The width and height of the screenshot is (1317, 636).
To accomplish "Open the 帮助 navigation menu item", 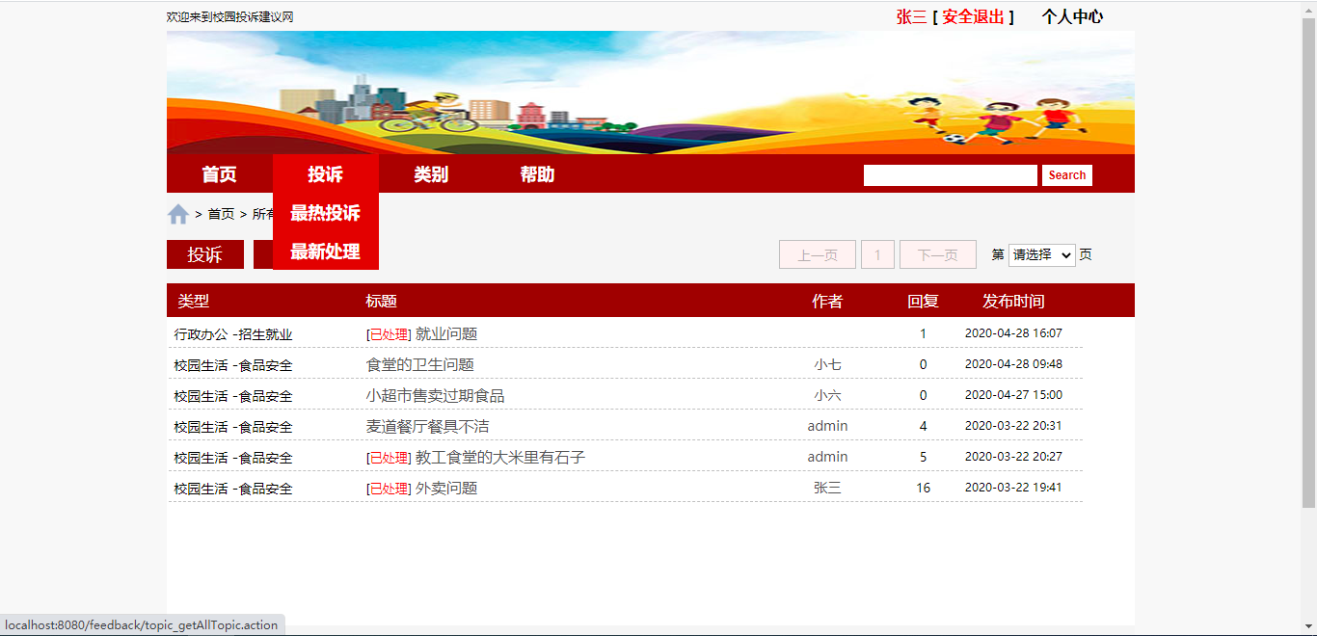I will [x=538, y=174].
